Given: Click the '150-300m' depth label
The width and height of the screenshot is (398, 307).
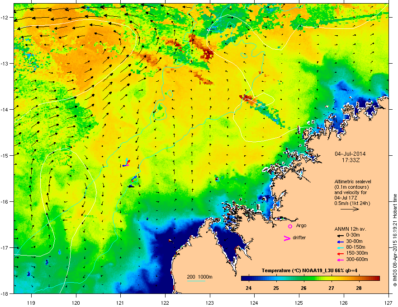Looking at the screenshot, I should click(357, 253).
